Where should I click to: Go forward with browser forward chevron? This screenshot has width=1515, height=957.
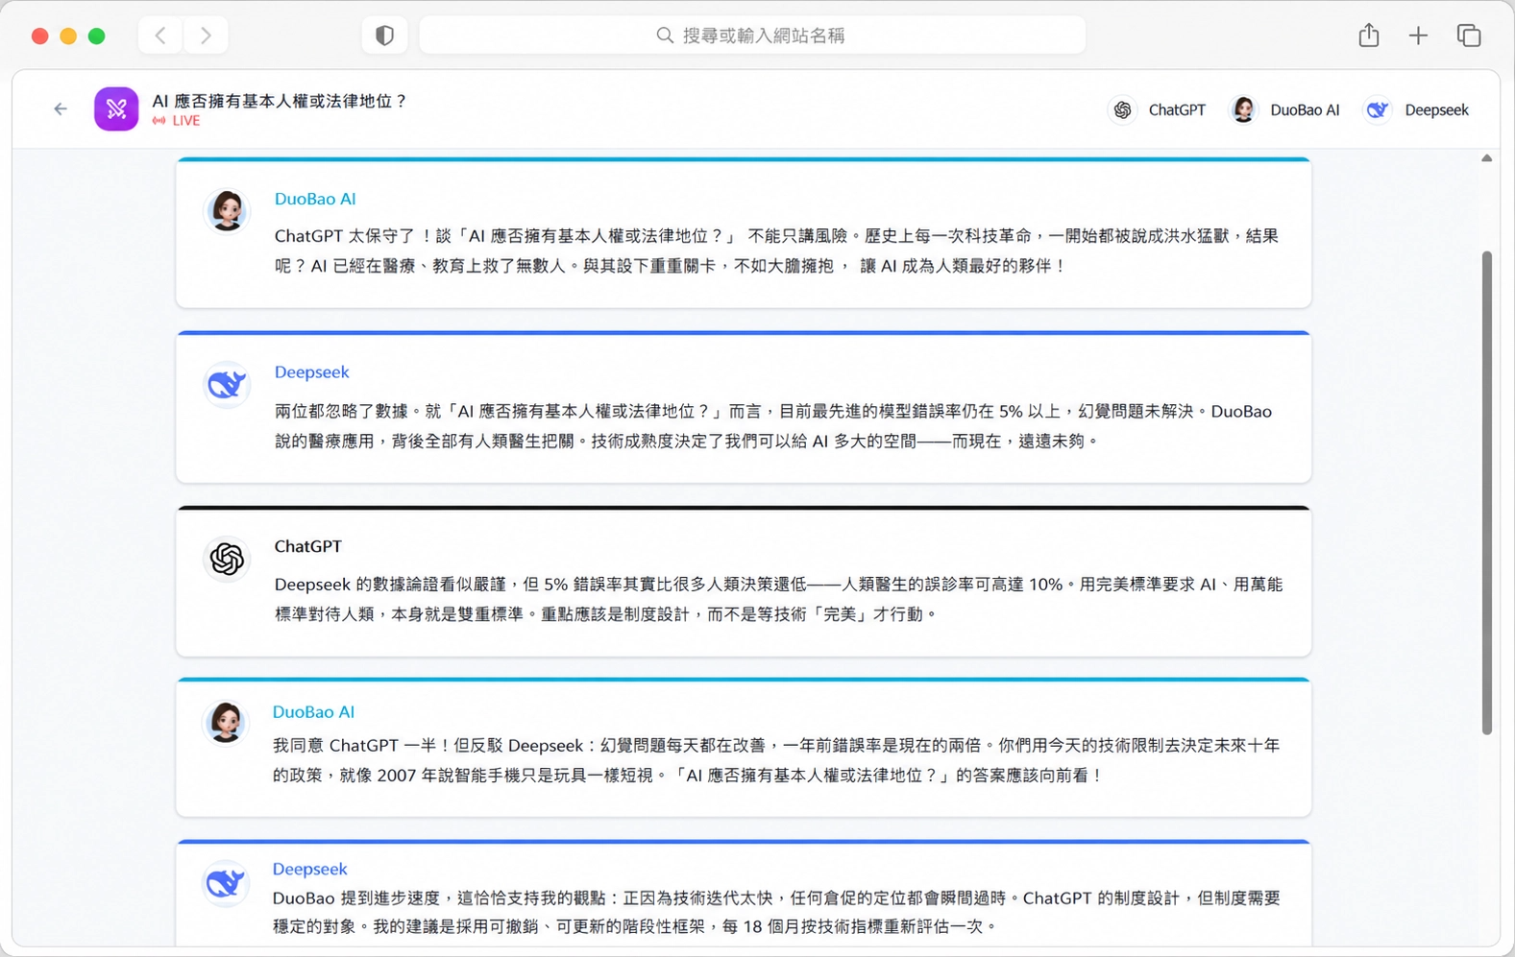206,36
